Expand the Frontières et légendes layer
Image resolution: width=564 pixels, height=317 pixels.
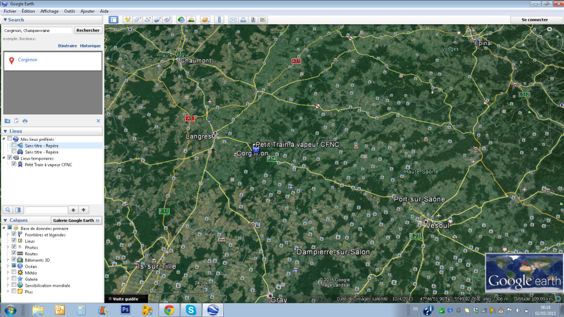tap(8, 235)
